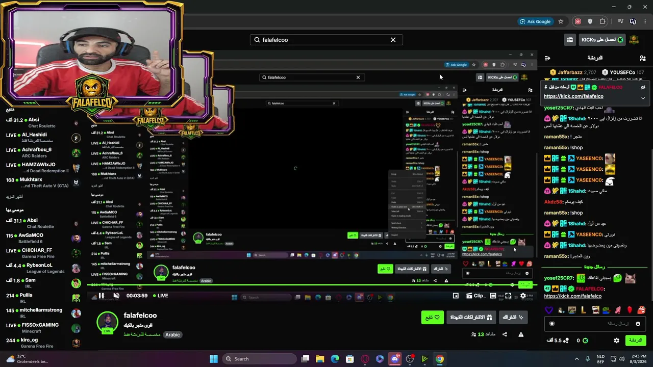Open the user profile avatar menu
Image resolution: width=653 pixels, height=367 pixels.
pos(634,40)
